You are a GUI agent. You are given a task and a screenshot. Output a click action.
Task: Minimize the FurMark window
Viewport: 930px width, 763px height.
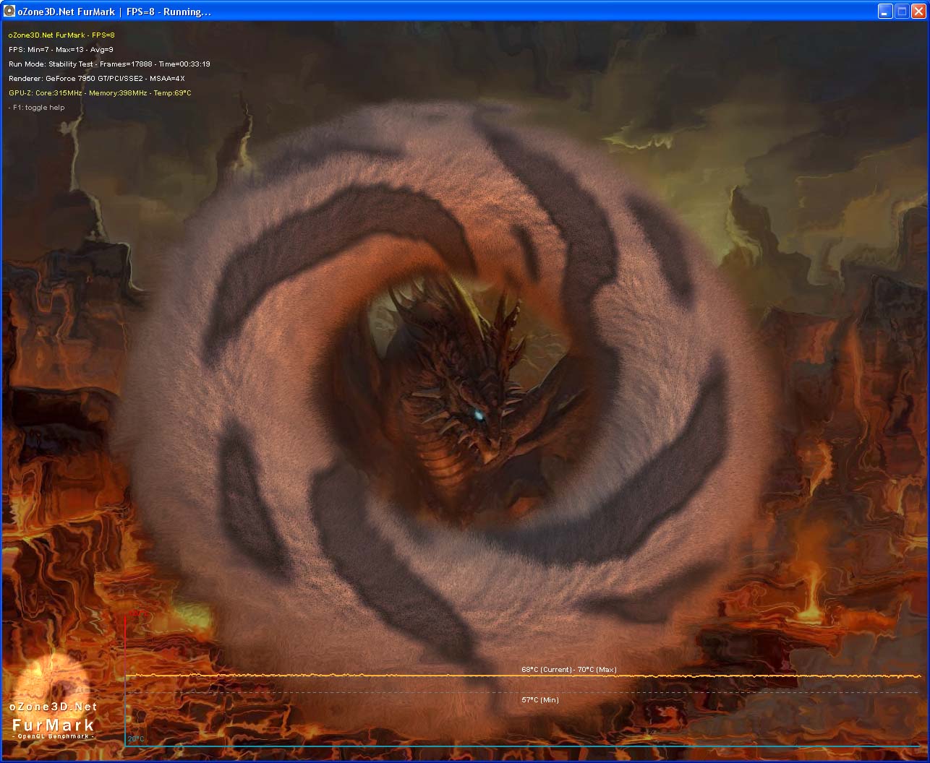(885, 11)
